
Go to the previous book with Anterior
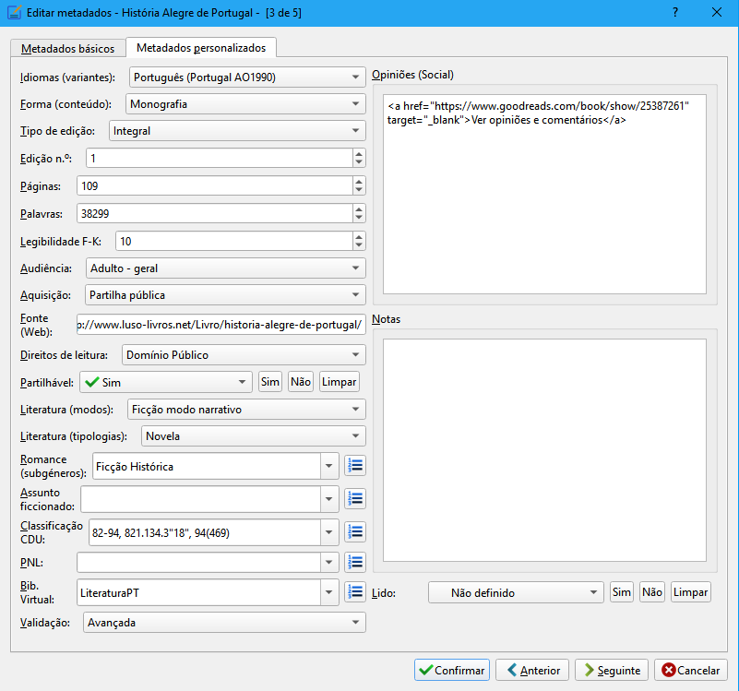tap(532, 670)
